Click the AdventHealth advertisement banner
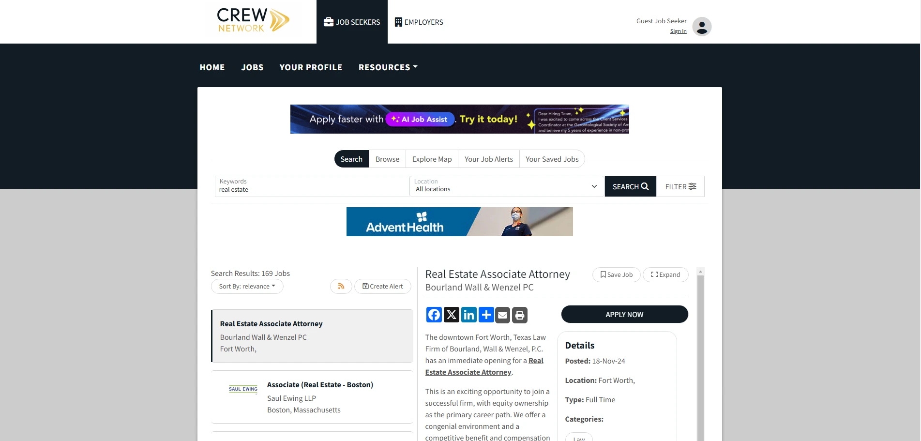Viewport: 921px width, 441px height. (460, 222)
